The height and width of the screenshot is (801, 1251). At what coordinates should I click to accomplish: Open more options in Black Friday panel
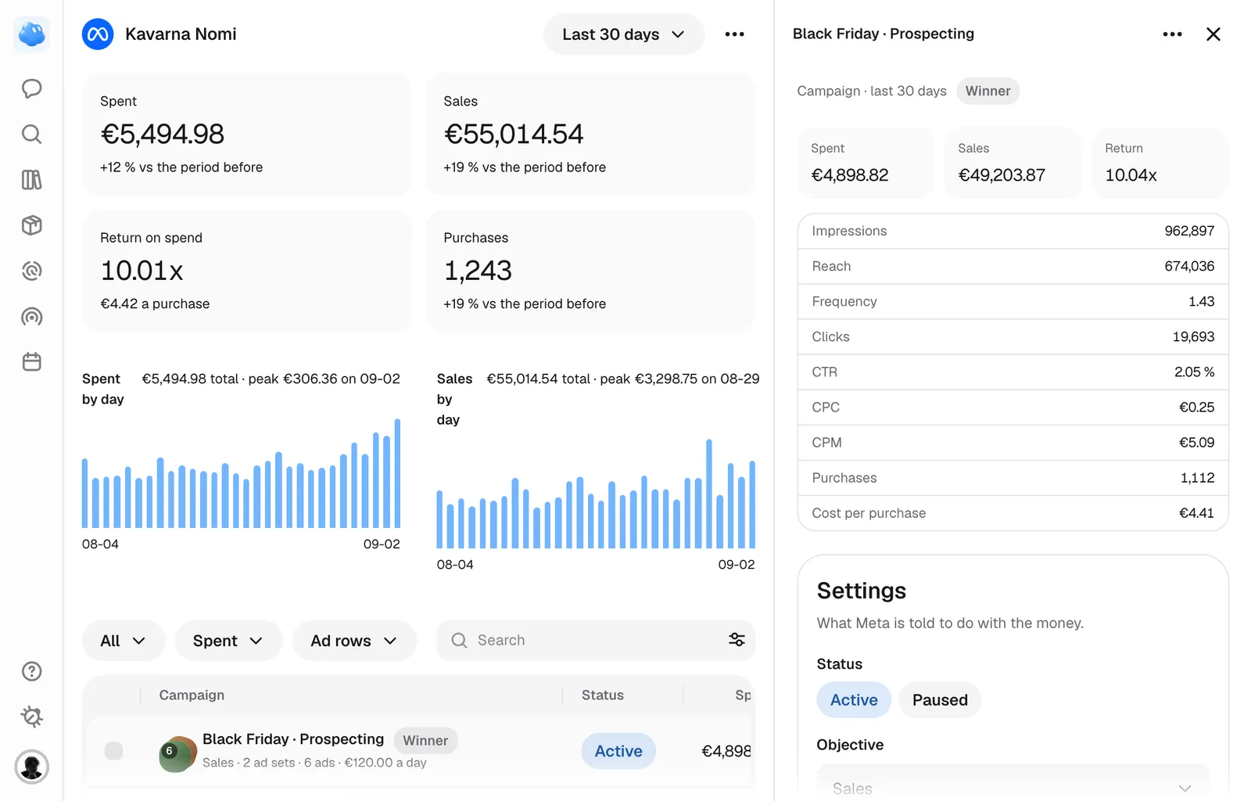1172,34
